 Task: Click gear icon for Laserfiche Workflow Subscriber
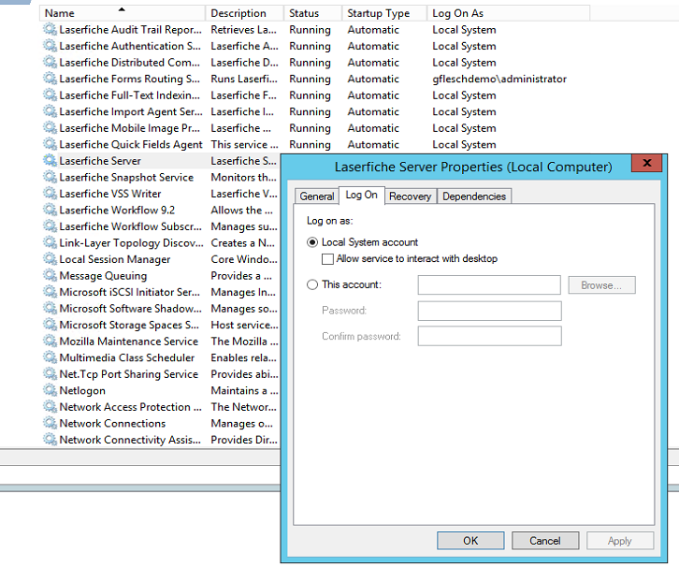click(x=50, y=226)
